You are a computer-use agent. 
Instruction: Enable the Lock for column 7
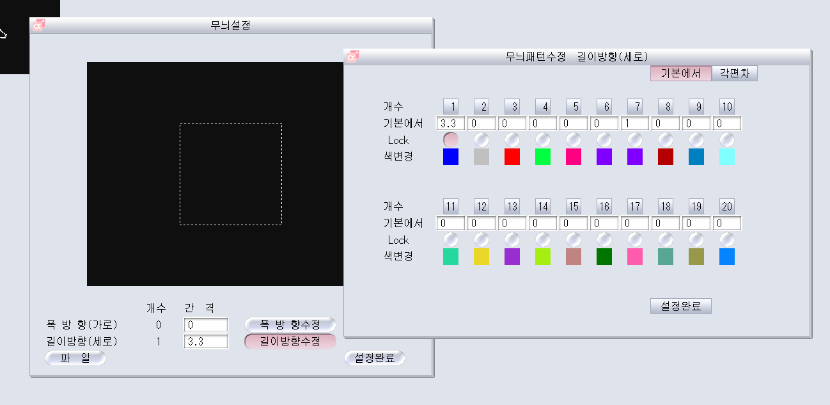point(635,139)
